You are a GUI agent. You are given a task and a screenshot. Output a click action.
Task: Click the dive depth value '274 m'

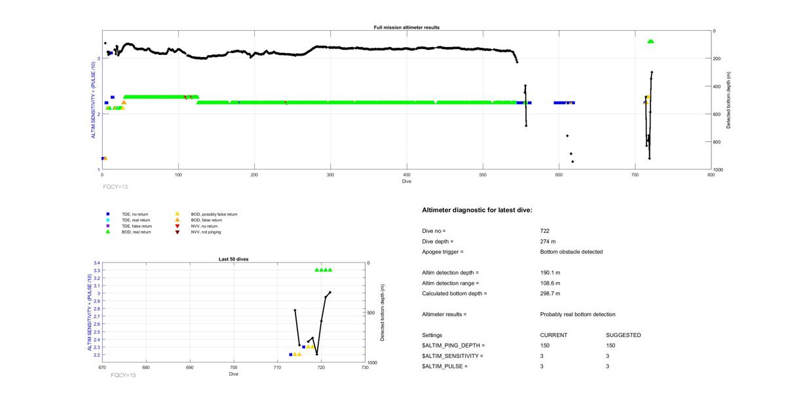point(548,241)
